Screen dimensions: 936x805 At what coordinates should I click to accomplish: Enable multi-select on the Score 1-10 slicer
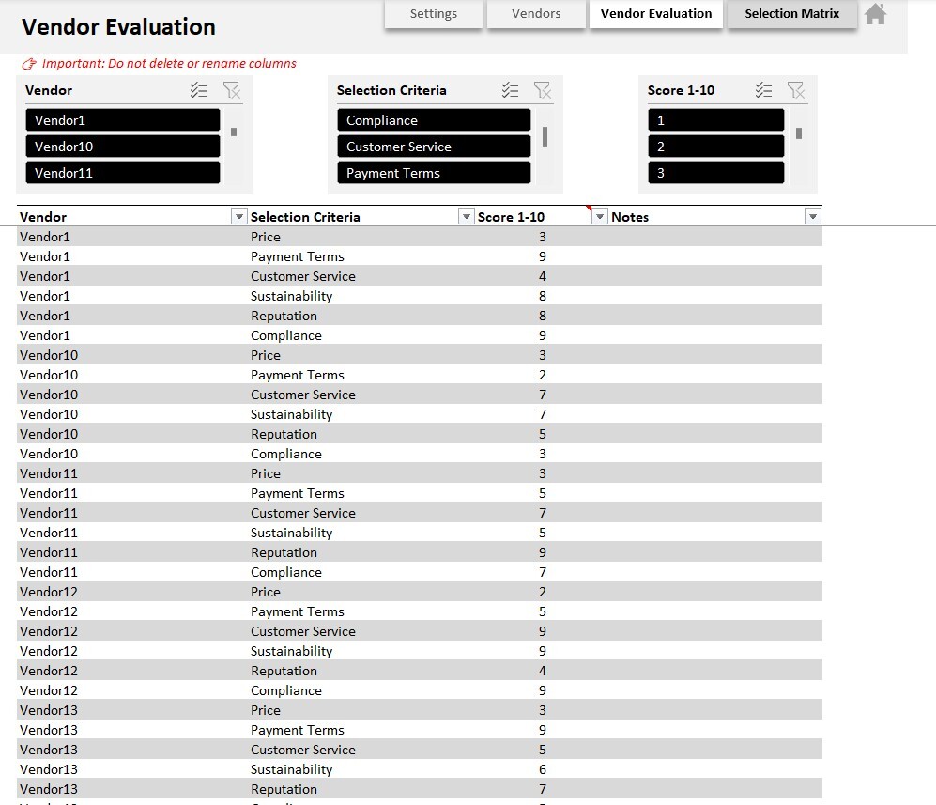(x=763, y=90)
